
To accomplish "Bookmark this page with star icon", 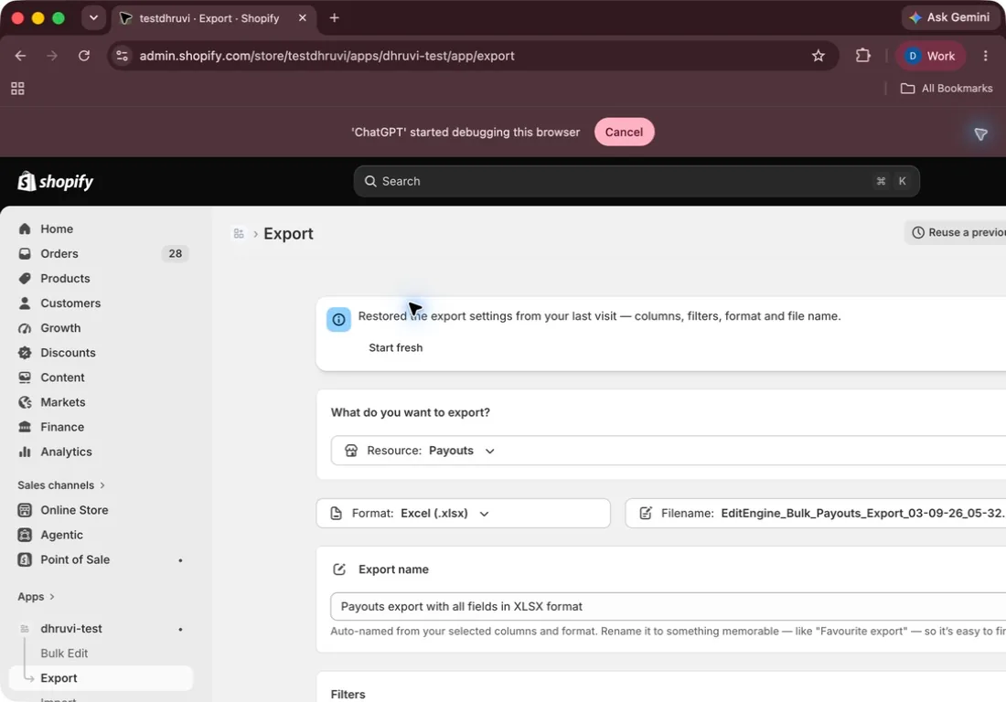I will click(x=818, y=56).
